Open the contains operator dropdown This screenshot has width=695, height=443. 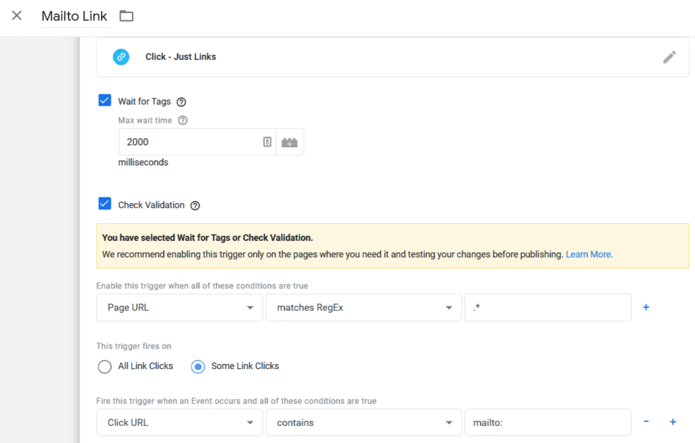tap(364, 423)
